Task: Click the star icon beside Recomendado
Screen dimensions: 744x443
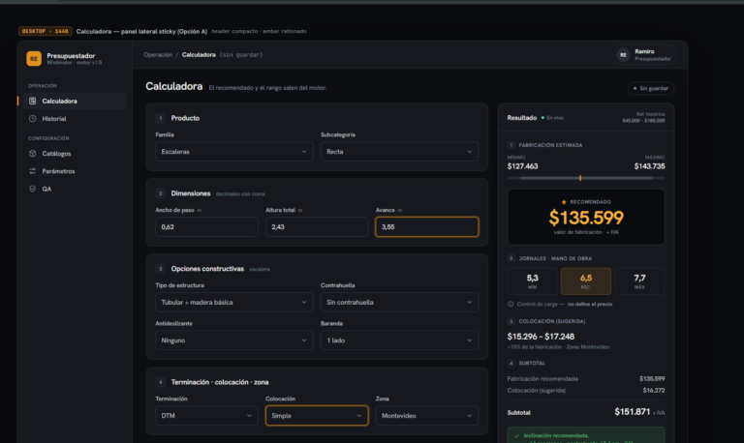Action: [564, 202]
